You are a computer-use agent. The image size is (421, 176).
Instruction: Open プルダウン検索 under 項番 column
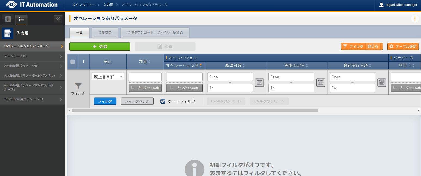point(145,88)
